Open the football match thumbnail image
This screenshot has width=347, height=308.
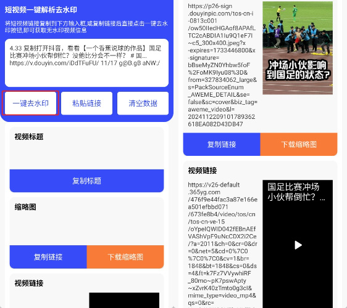pyautogui.click(x=298, y=48)
